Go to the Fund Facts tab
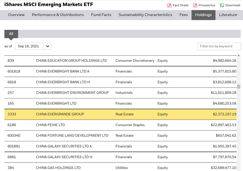243x171 pixels. click(101, 15)
